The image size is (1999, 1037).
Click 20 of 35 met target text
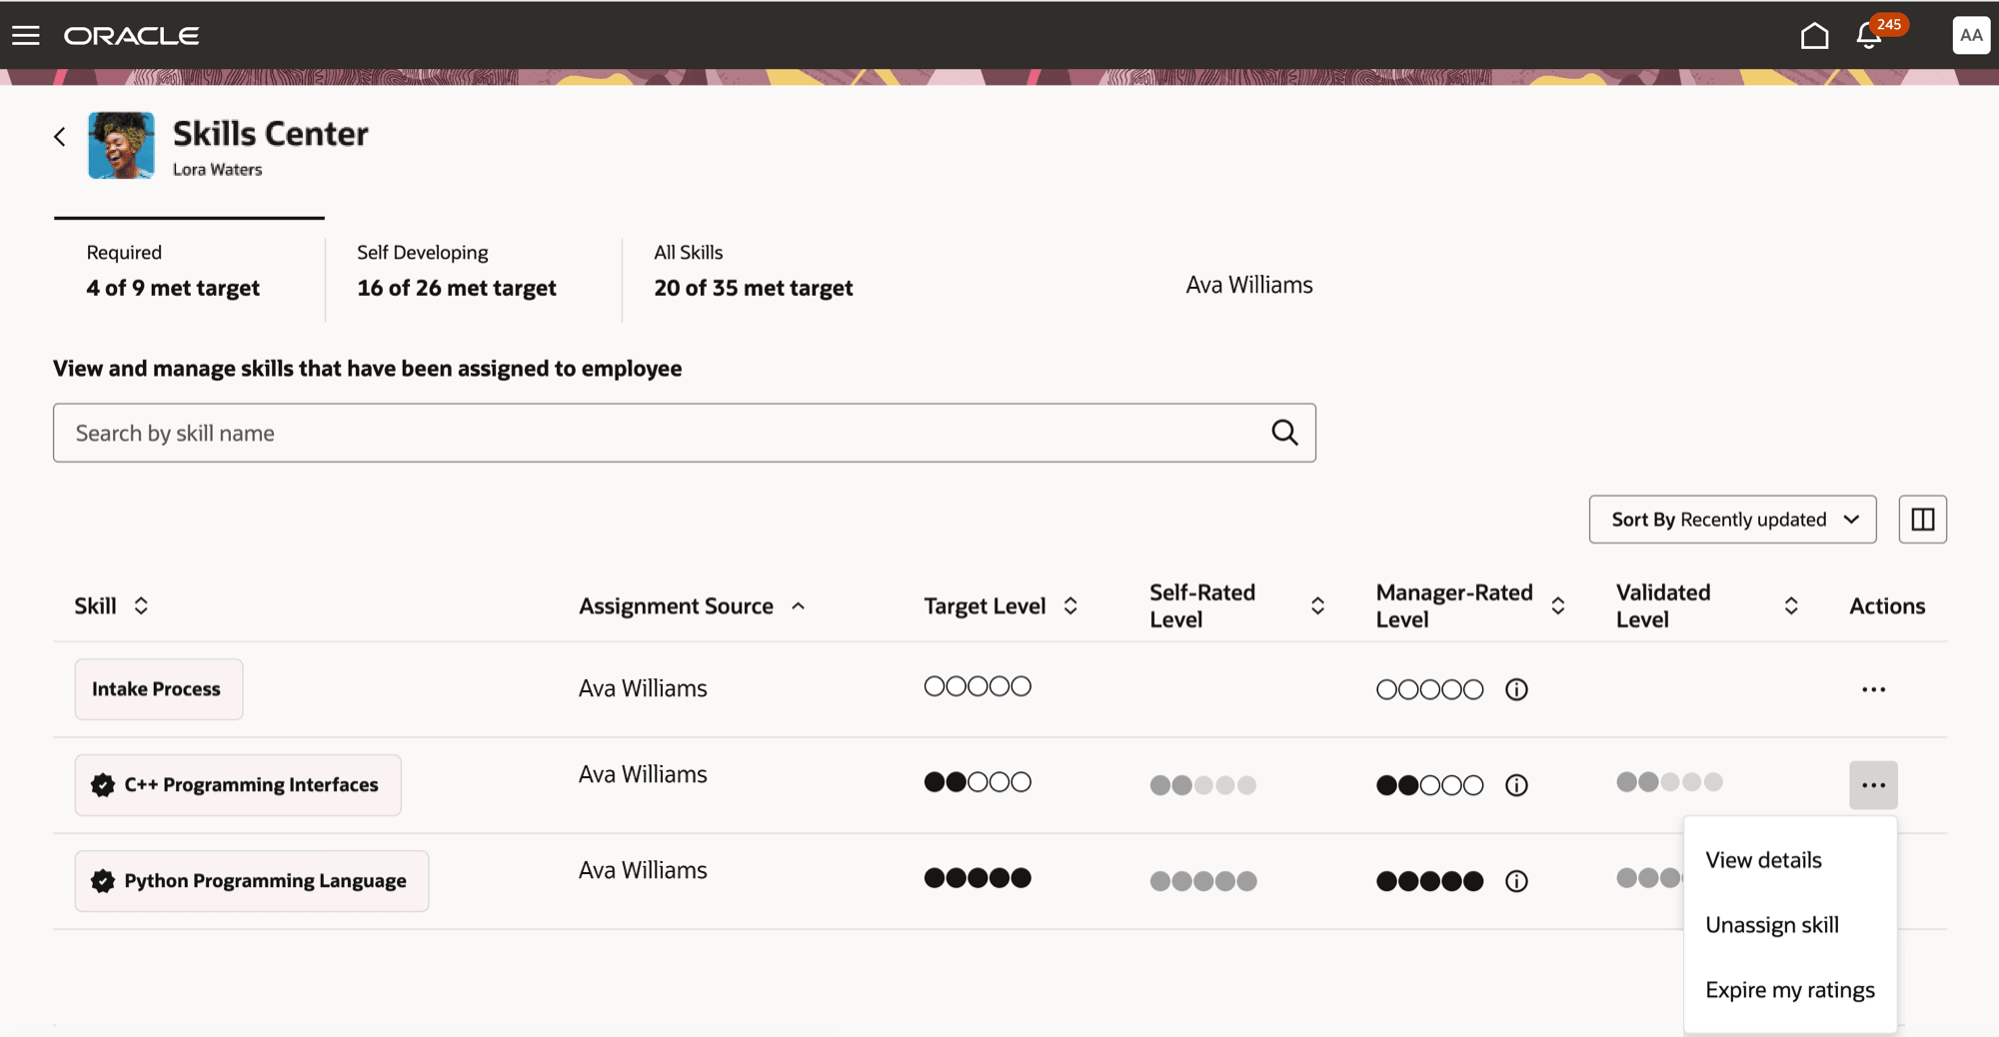click(753, 288)
